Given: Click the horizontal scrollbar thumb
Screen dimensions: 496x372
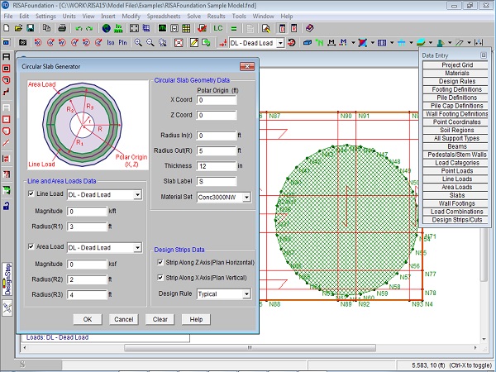Looking at the screenshot, I should (x=250, y=348).
